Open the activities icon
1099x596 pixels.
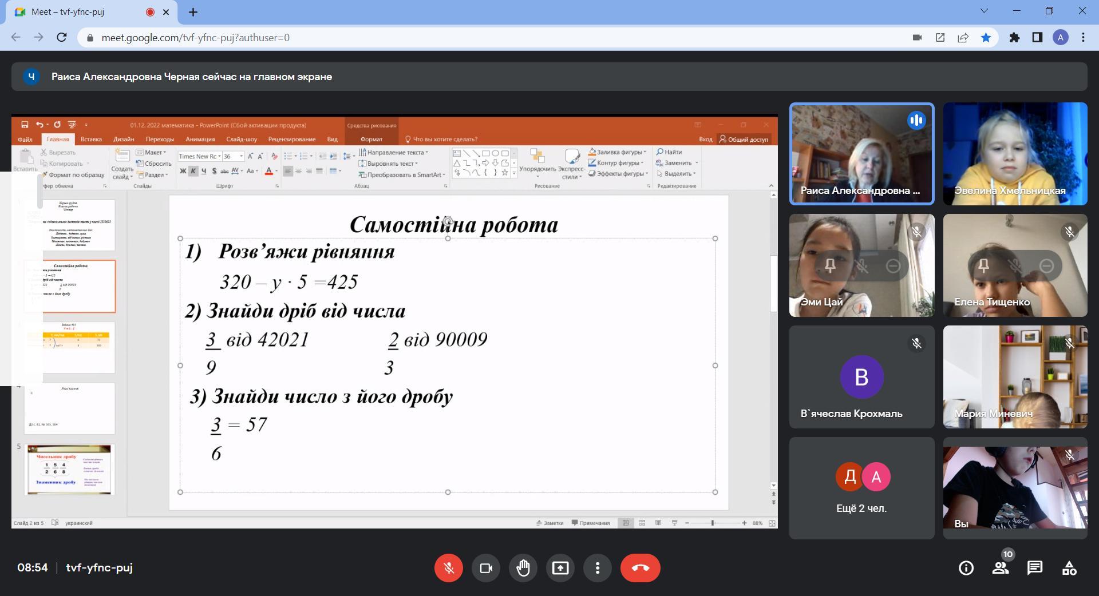pos(1069,568)
